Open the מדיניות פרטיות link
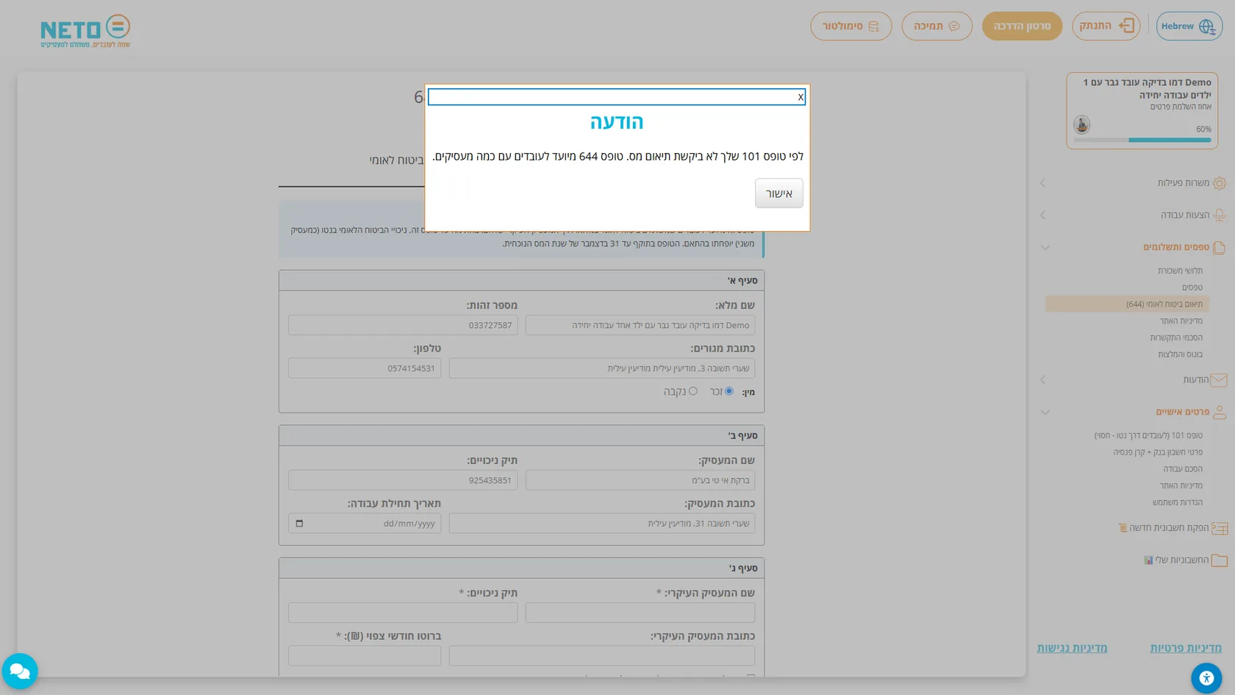Image resolution: width=1235 pixels, height=695 pixels. (x=1186, y=648)
